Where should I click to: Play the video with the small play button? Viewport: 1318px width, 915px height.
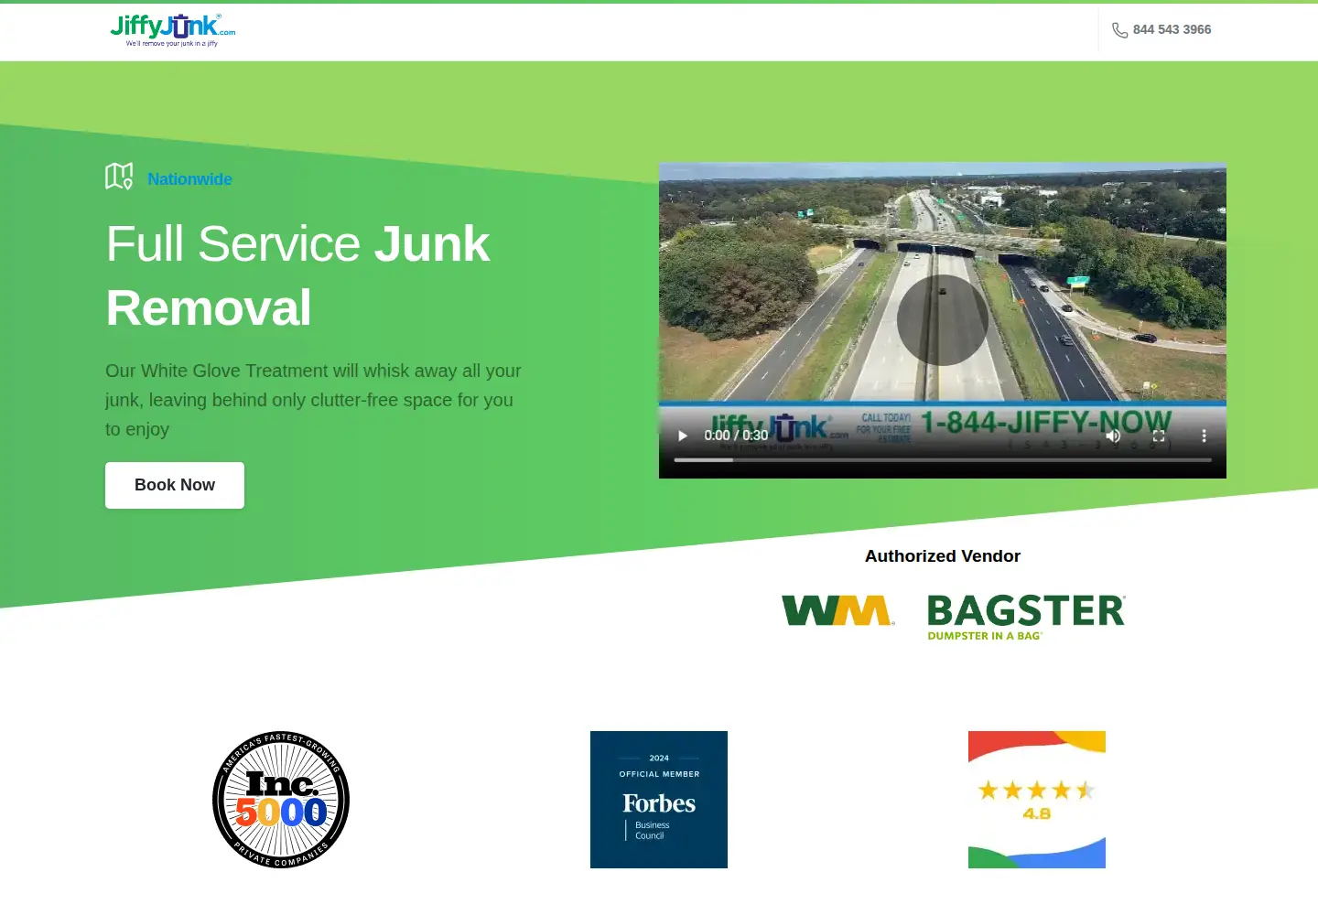(x=682, y=436)
